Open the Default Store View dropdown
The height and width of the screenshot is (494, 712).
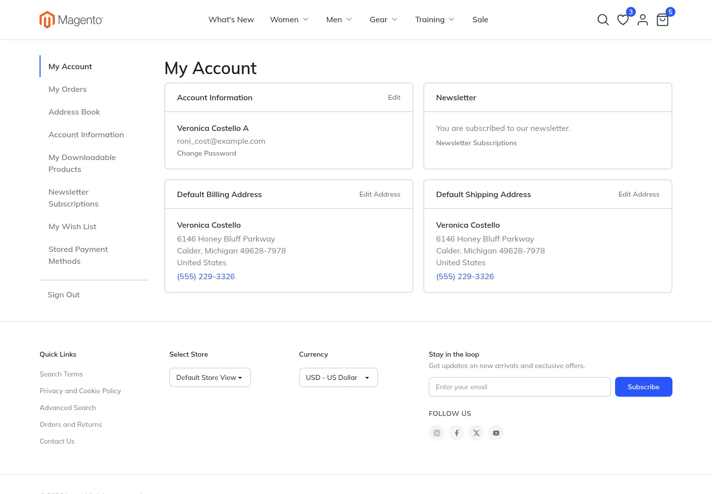pyautogui.click(x=210, y=377)
